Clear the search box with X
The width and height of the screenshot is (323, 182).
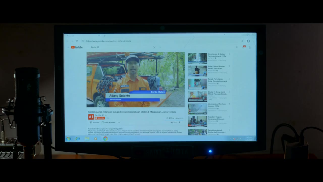coord(154,47)
